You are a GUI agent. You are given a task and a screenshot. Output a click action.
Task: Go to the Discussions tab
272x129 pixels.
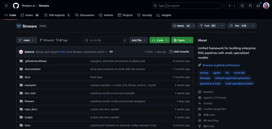pyautogui.click(x=85, y=15)
